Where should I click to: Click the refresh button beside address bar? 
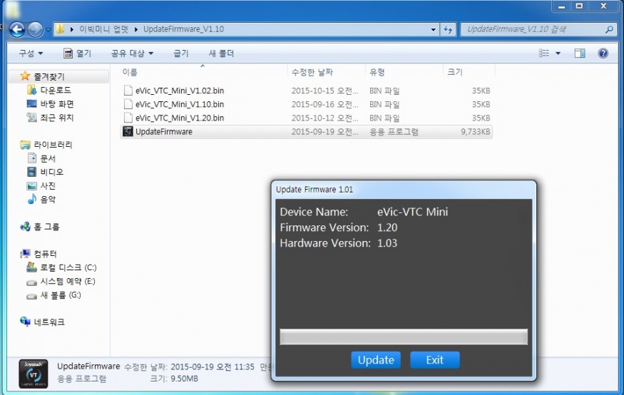(x=448, y=29)
